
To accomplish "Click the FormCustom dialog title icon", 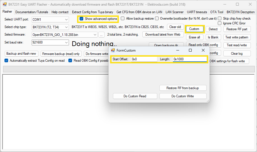I will point(113,50).
